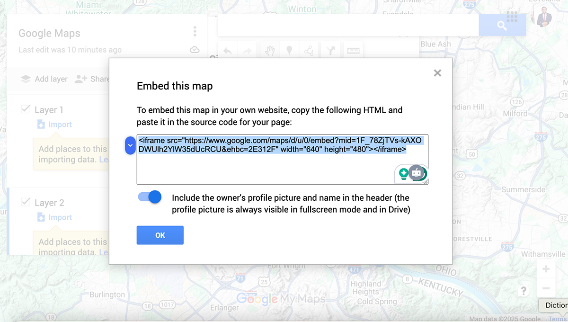Click Add layer in the side panel
568x322 pixels.
(x=44, y=79)
